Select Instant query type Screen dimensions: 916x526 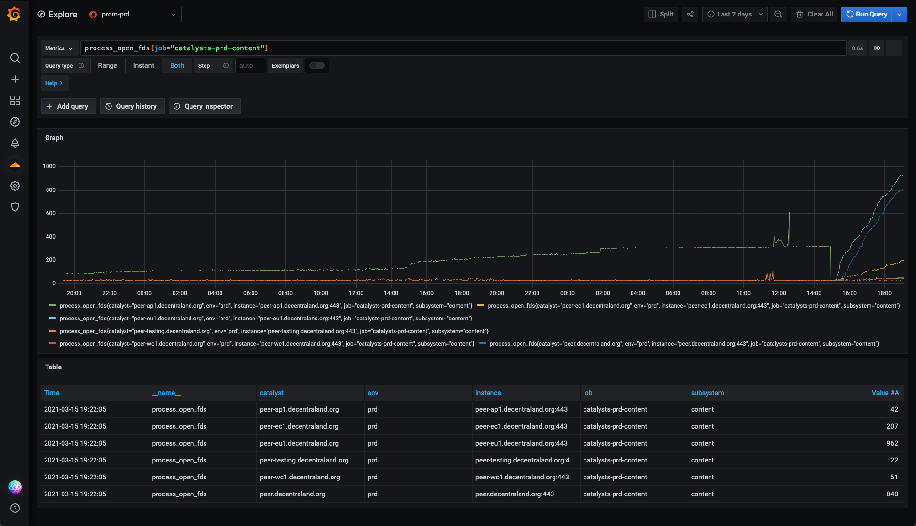pyautogui.click(x=143, y=65)
